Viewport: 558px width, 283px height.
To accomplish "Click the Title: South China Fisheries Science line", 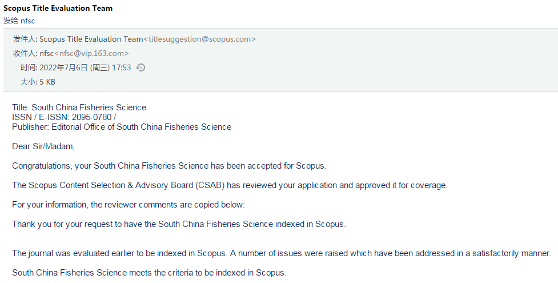I will tap(79, 107).
